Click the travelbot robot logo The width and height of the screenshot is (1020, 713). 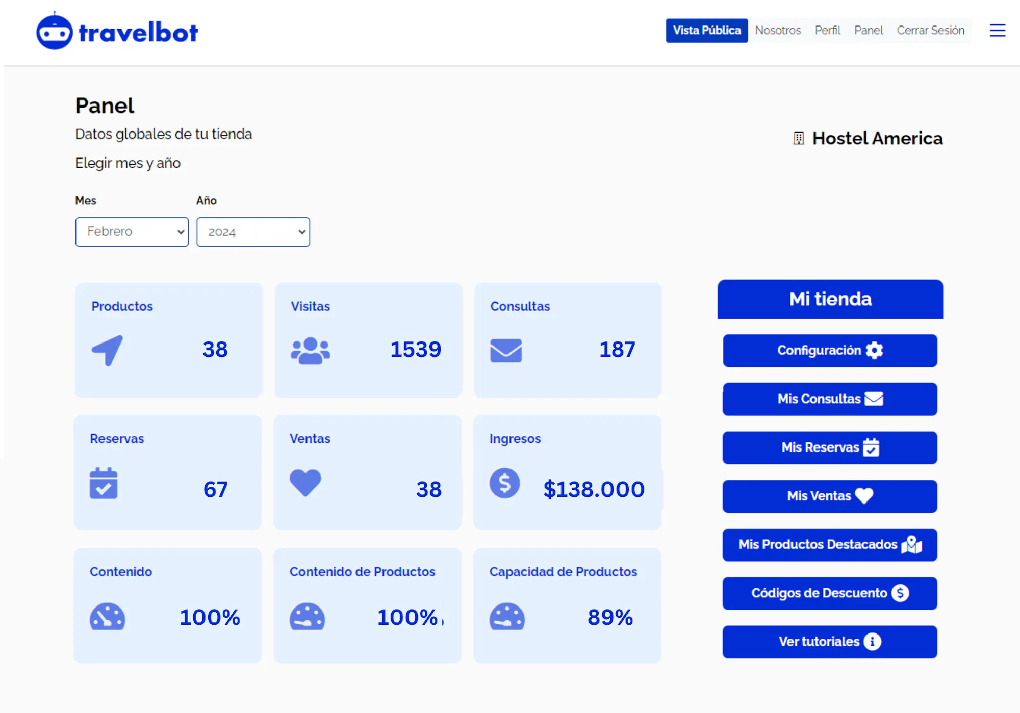[55, 32]
